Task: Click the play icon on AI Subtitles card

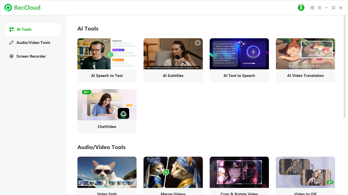Action: pyautogui.click(x=198, y=43)
